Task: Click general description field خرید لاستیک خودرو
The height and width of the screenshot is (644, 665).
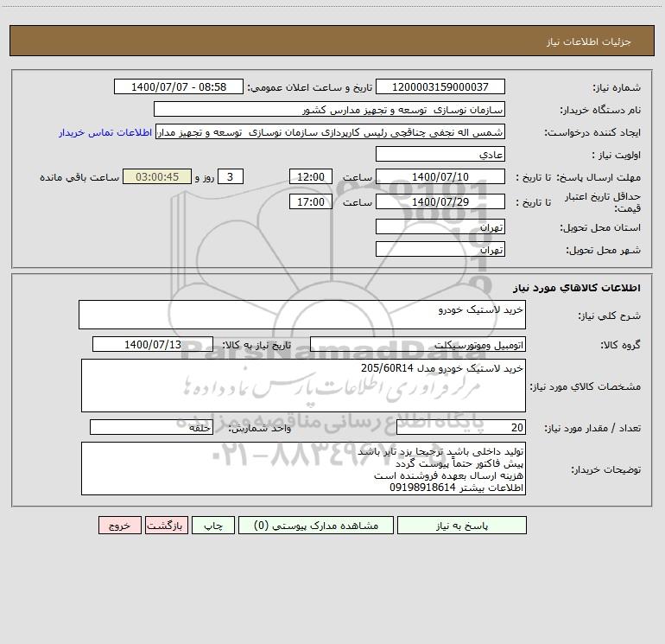Action: coord(302,315)
